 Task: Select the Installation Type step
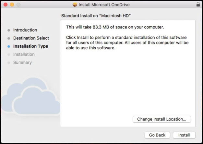click(x=31, y=46)
